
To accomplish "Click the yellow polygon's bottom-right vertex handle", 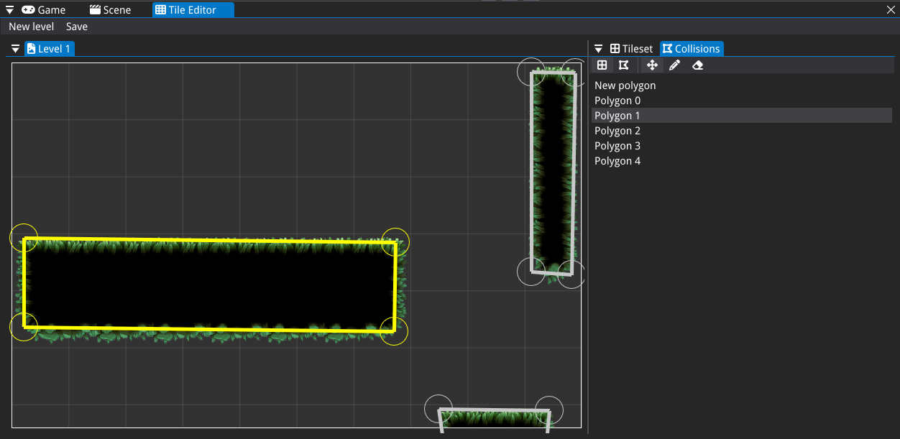I will (394, 331).
